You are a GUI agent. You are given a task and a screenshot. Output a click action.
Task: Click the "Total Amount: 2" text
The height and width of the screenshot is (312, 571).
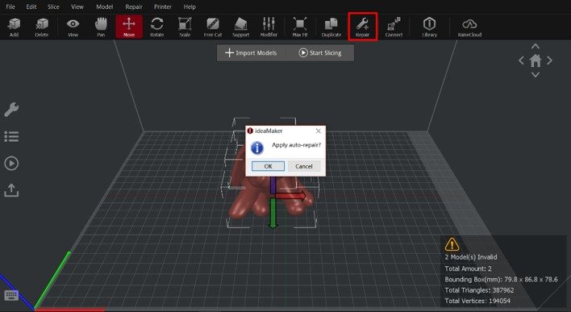click(x=468, y=268)
